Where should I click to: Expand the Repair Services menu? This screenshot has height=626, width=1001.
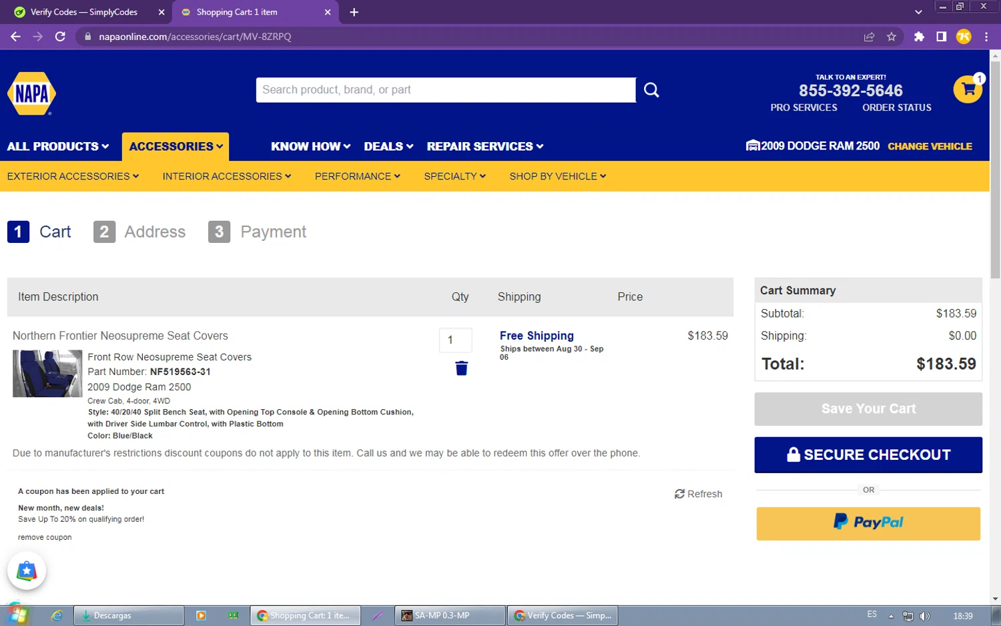tap(485, 146)
